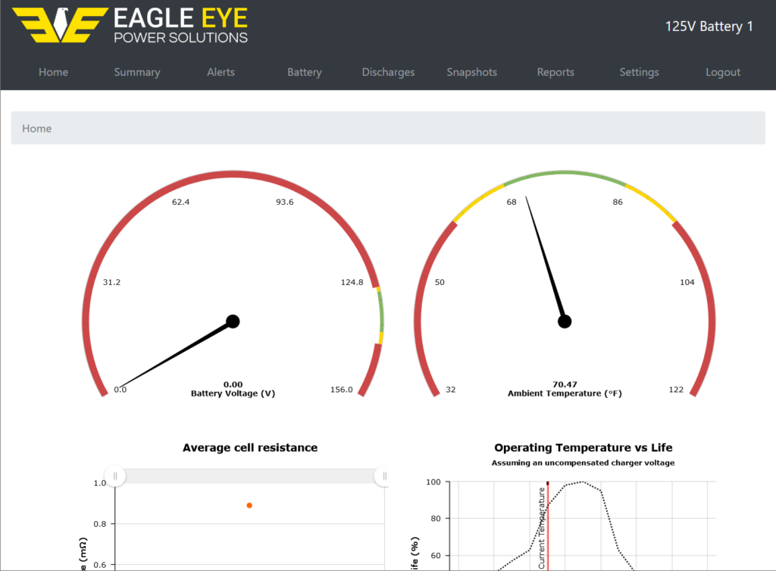Open the Home navigation item
Viewport: 776px width, 571px height.
tap(54, 72)
